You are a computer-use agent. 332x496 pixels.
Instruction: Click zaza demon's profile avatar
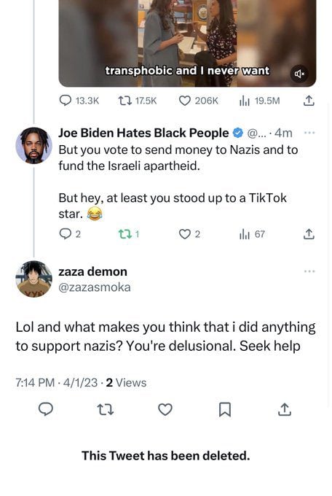pyautogui.click(x=33, y=279)
